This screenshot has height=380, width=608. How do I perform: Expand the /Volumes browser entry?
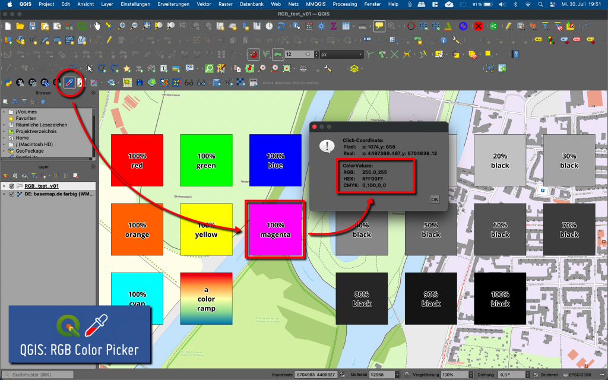(x=4, y=112)
